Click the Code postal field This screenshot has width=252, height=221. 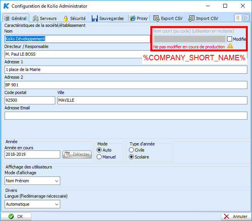(30, 100)
